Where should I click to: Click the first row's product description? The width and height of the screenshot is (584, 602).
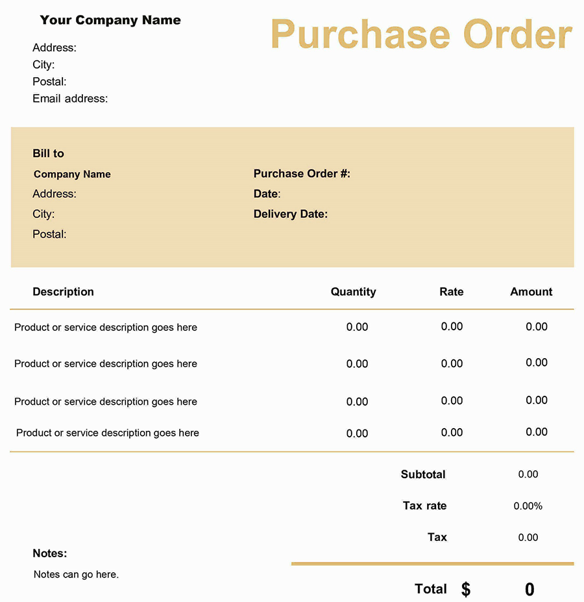[106, 328]
